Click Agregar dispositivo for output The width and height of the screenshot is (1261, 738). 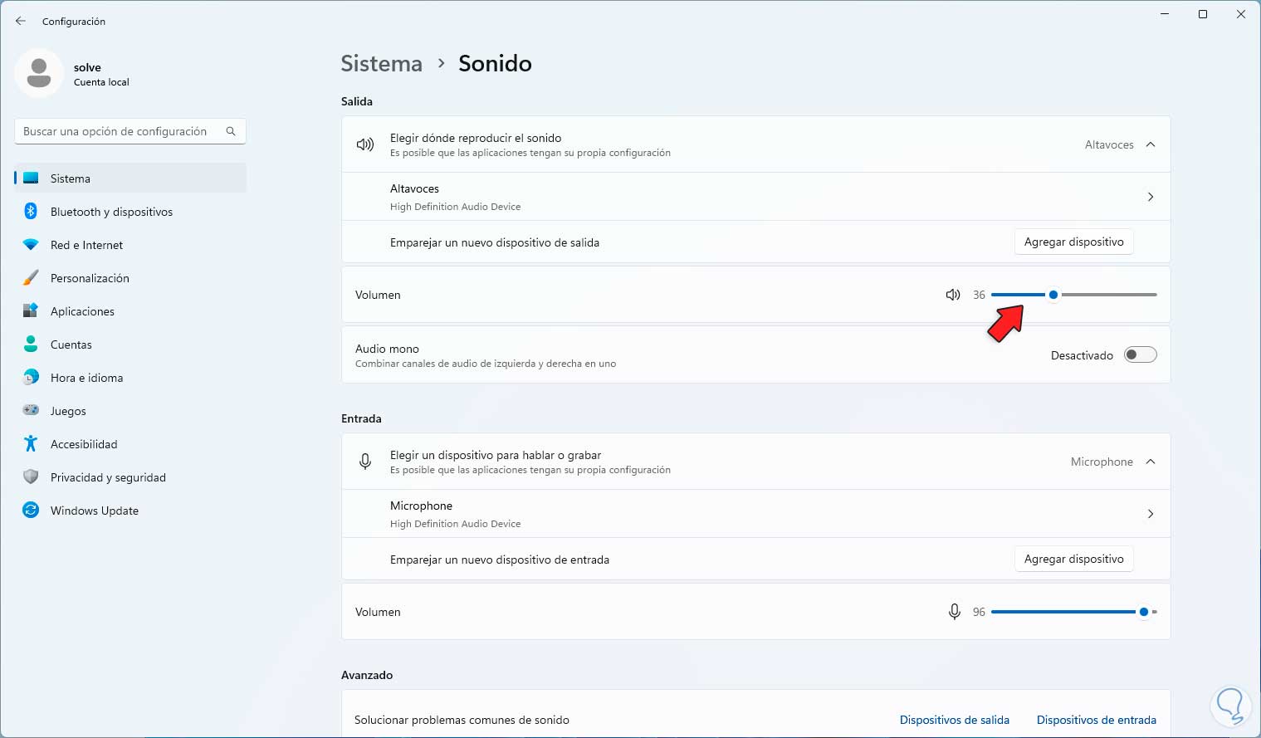point(1073,242)
